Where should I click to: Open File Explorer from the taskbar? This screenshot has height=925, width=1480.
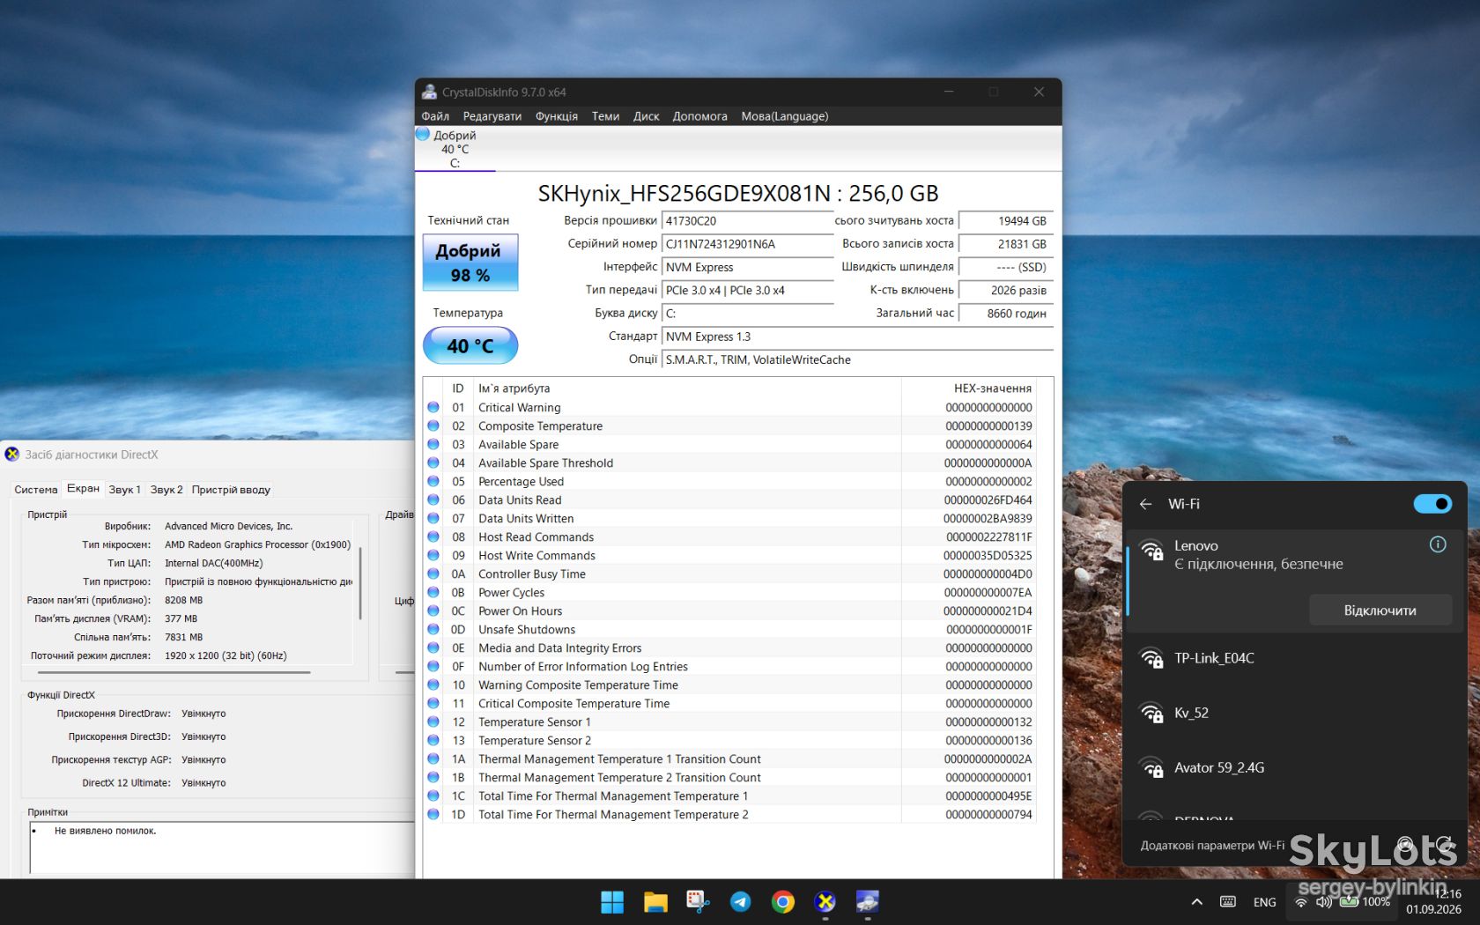(655, 902)
